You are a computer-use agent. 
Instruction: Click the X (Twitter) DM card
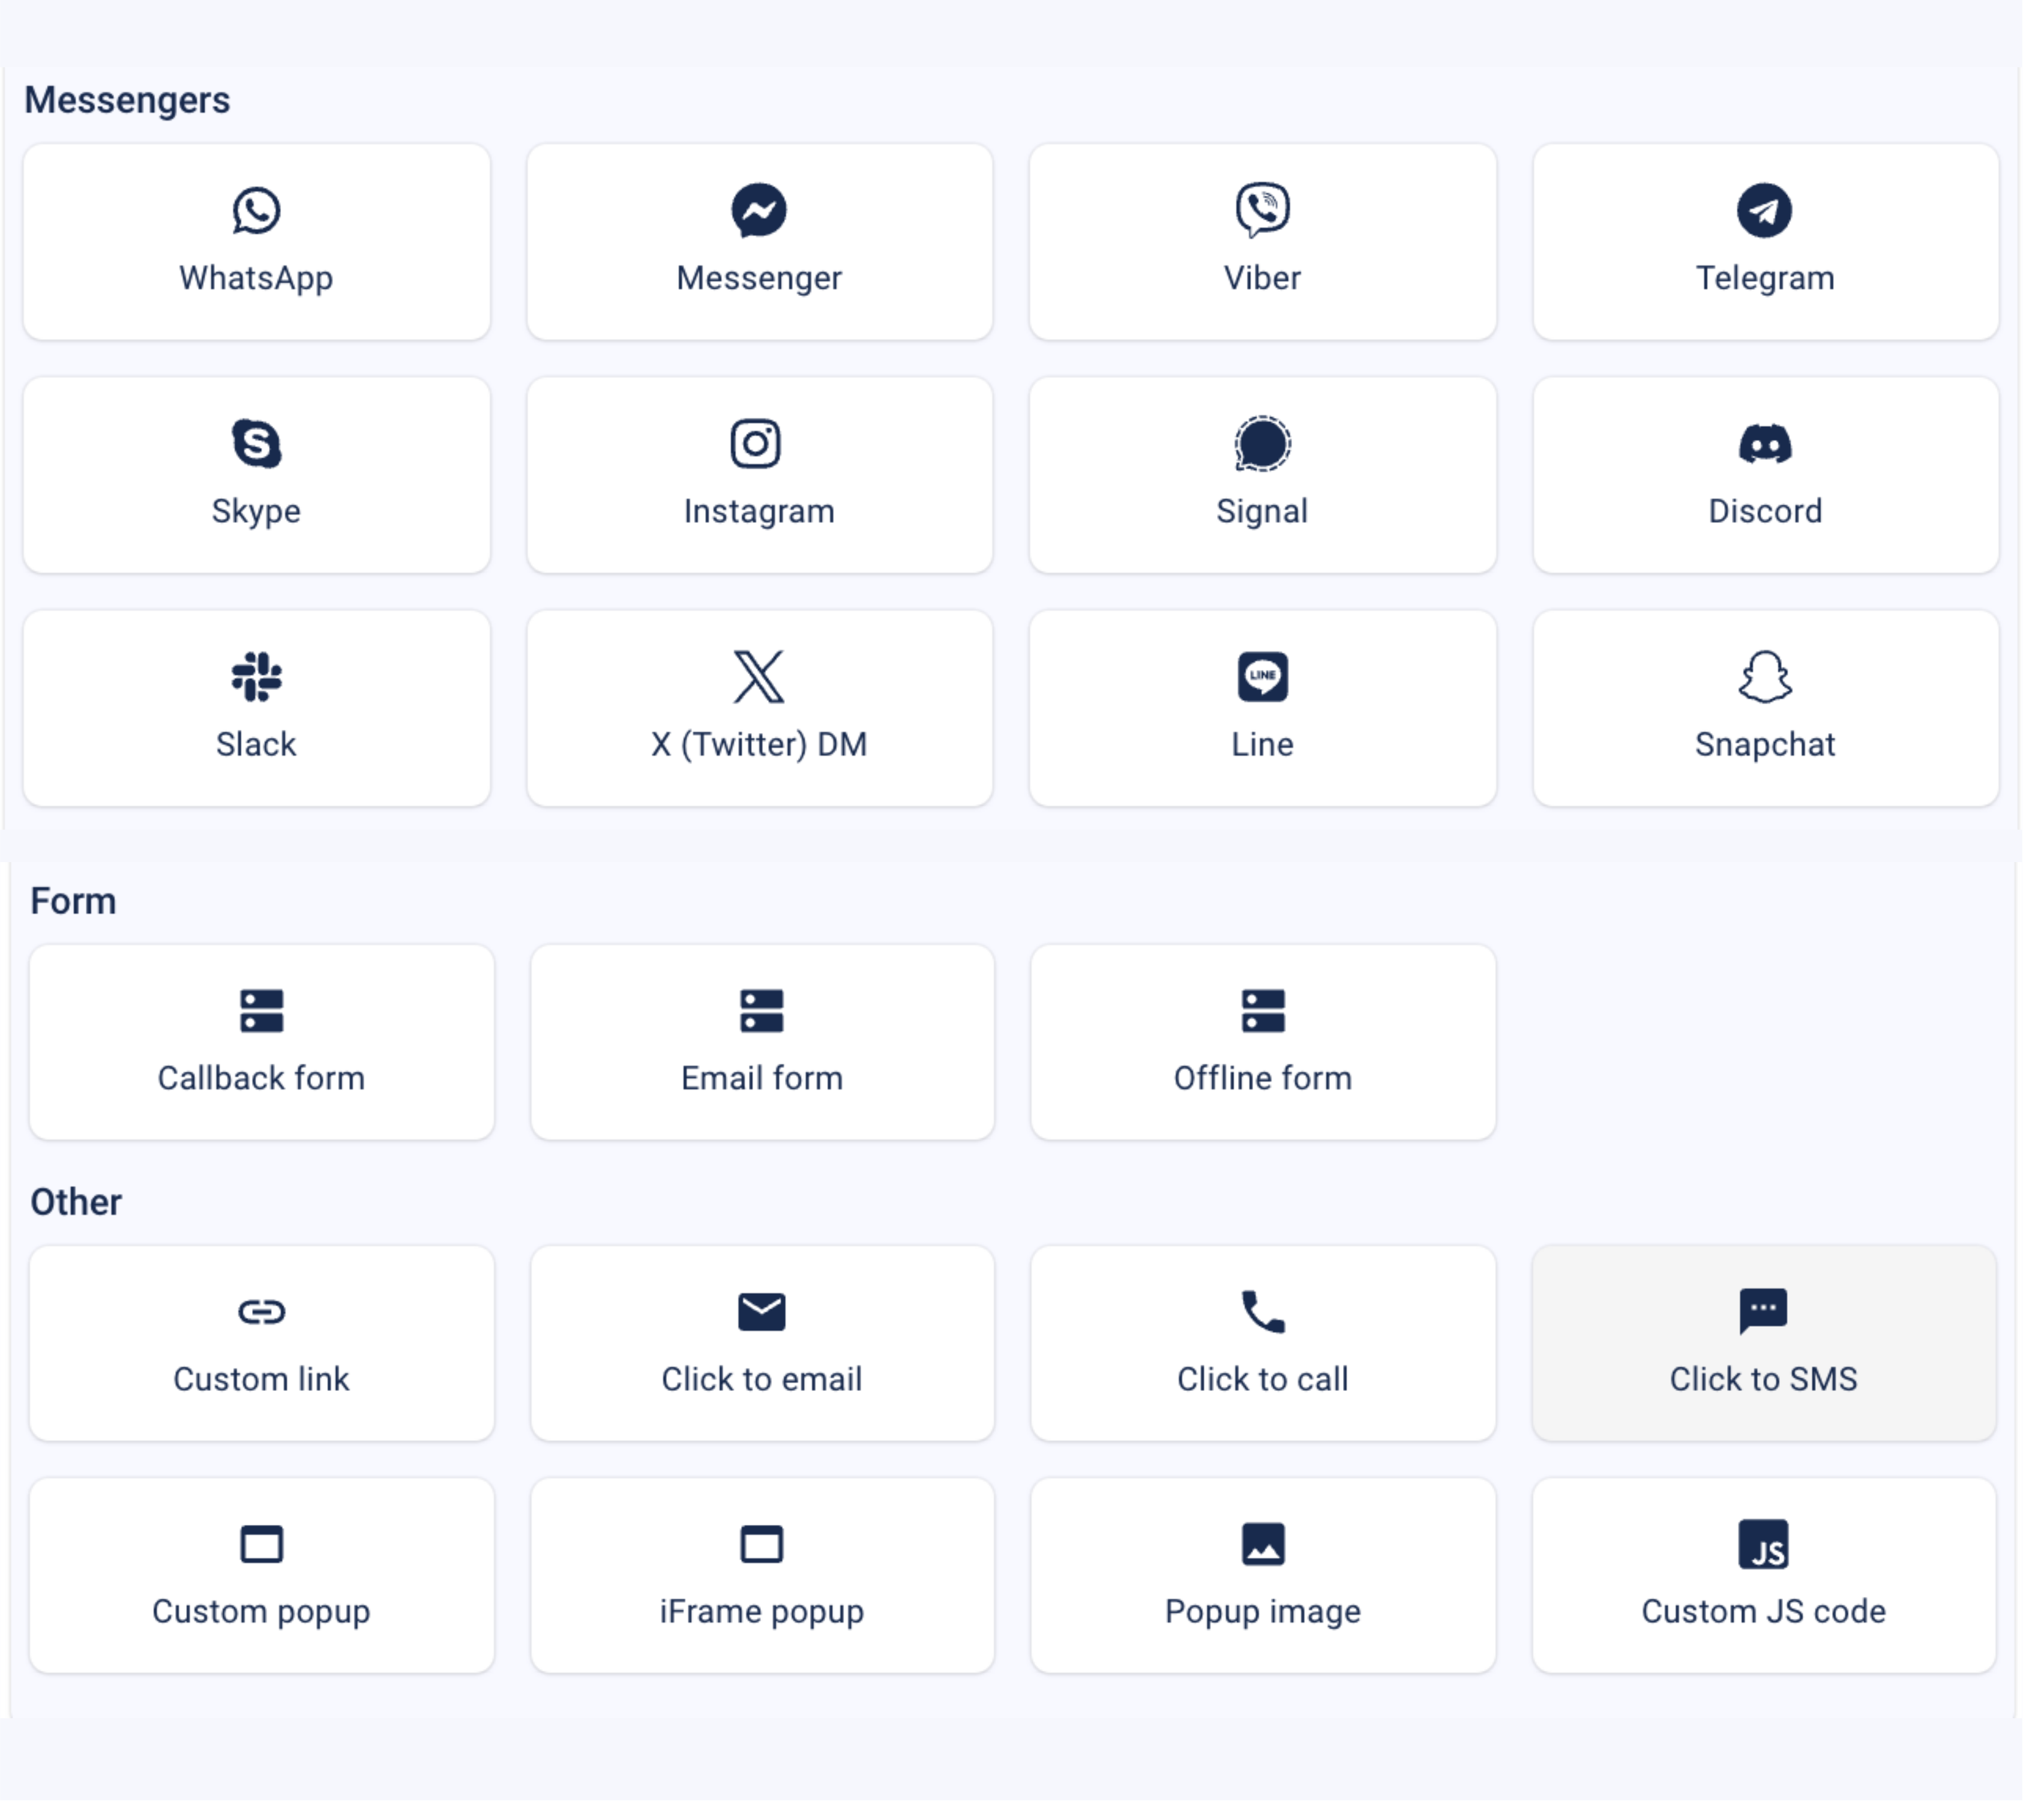pyautogui.click(x=759, y=708)
